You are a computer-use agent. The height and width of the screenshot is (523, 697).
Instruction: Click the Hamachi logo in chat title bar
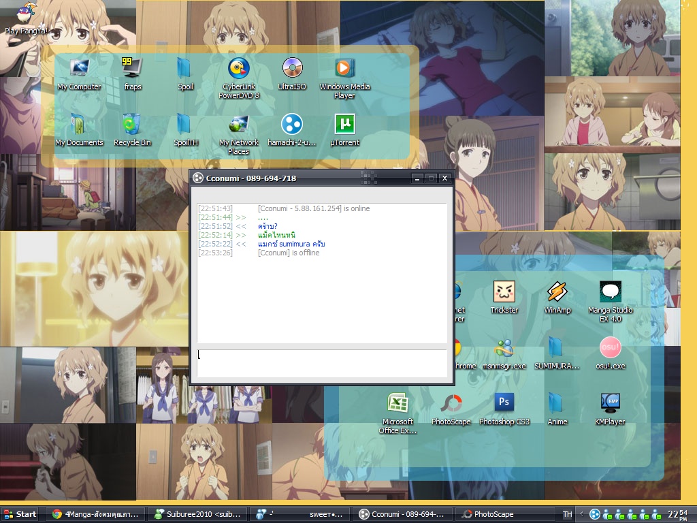(197, 178)
